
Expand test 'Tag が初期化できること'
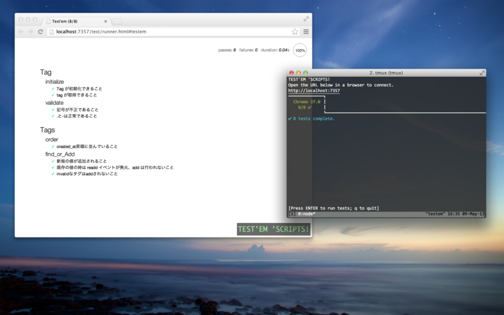pyautogui.click(x=79, y=89)
